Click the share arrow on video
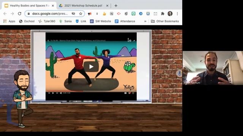 [134, 40]
